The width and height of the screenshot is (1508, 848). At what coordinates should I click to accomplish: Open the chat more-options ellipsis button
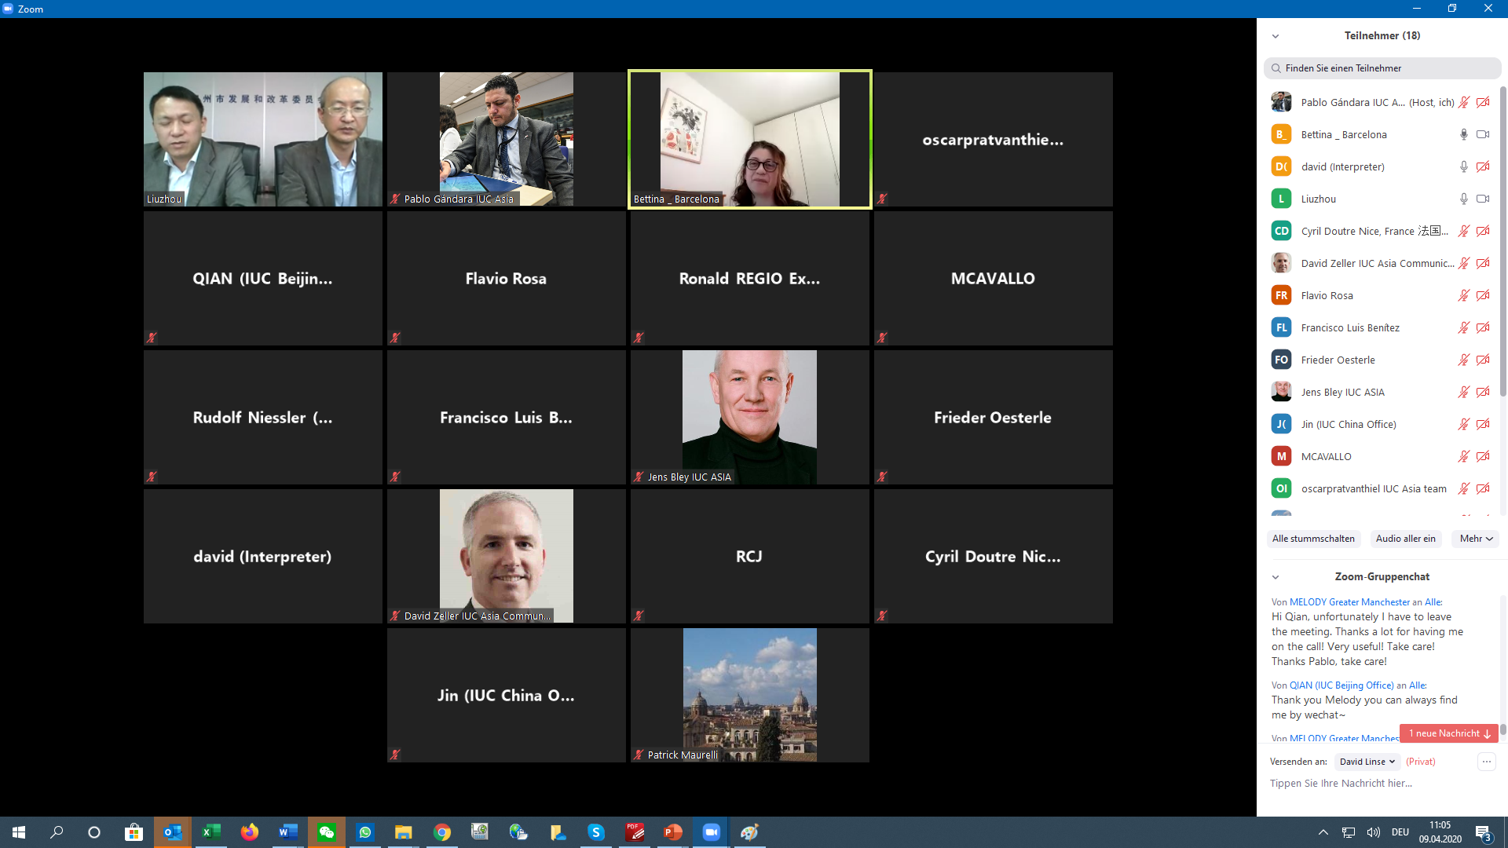1486,762
